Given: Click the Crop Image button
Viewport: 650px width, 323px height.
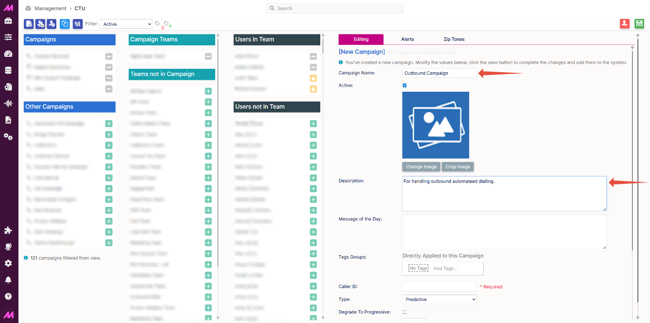Looking at the screenshot, I should click(x=458, y=167).
